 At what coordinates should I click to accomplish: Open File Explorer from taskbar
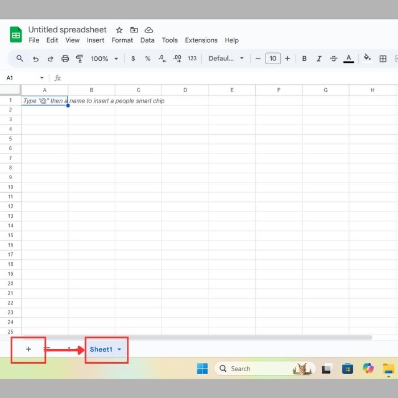click(x=388, y=368)
